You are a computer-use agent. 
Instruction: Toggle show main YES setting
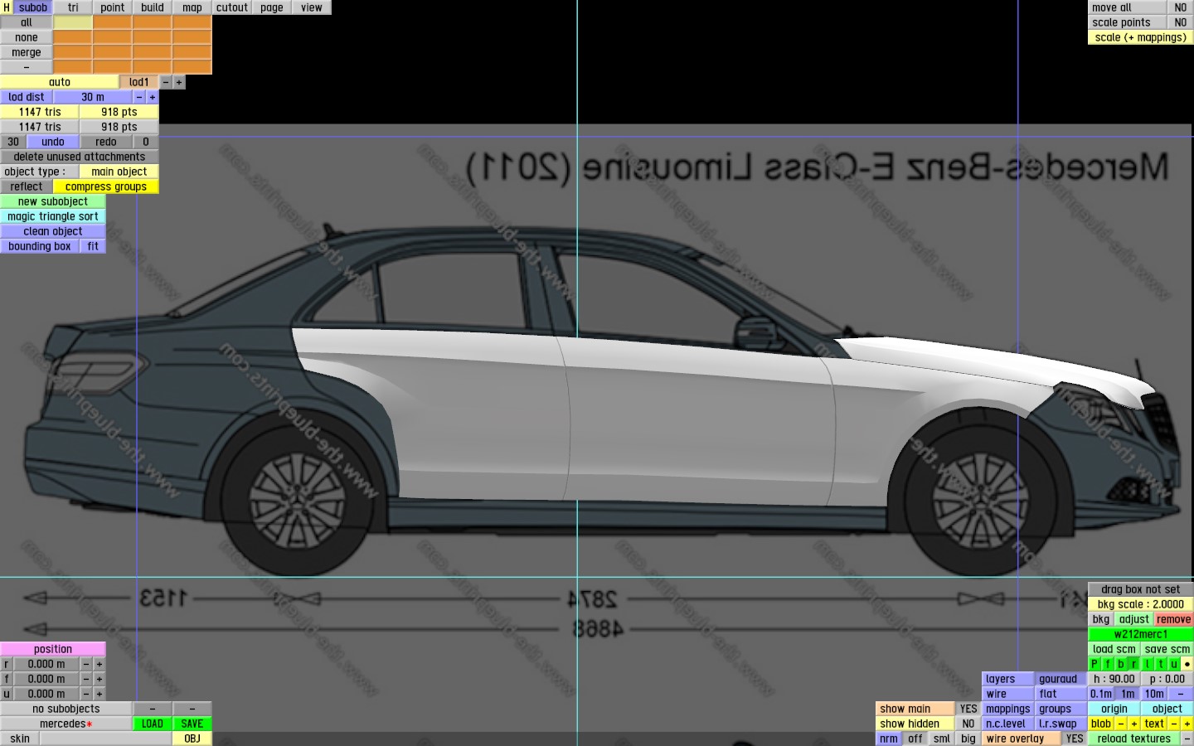[968, 709]
